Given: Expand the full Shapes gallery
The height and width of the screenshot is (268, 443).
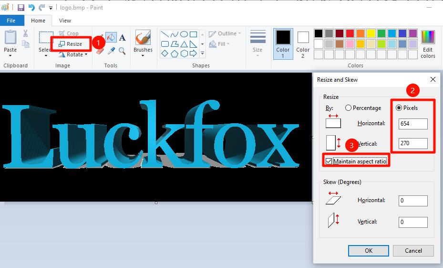Looking at the screenshot, I should pos(202,54).
